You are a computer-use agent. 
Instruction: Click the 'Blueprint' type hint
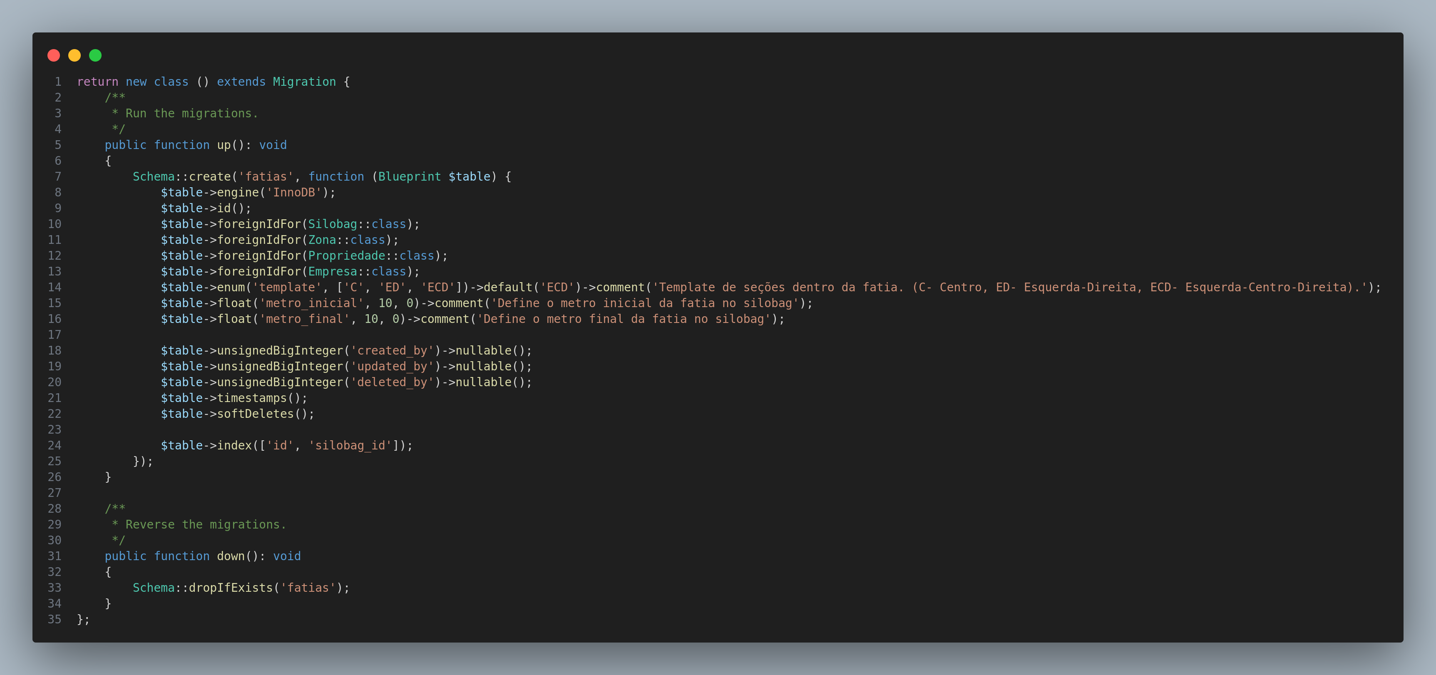(409, 177)
